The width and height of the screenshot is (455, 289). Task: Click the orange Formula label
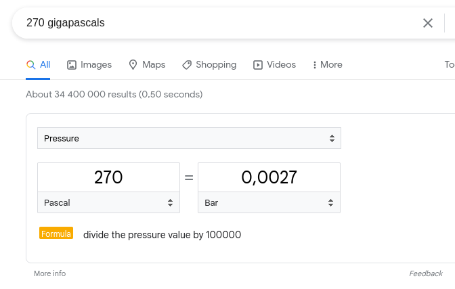point(56,233)
